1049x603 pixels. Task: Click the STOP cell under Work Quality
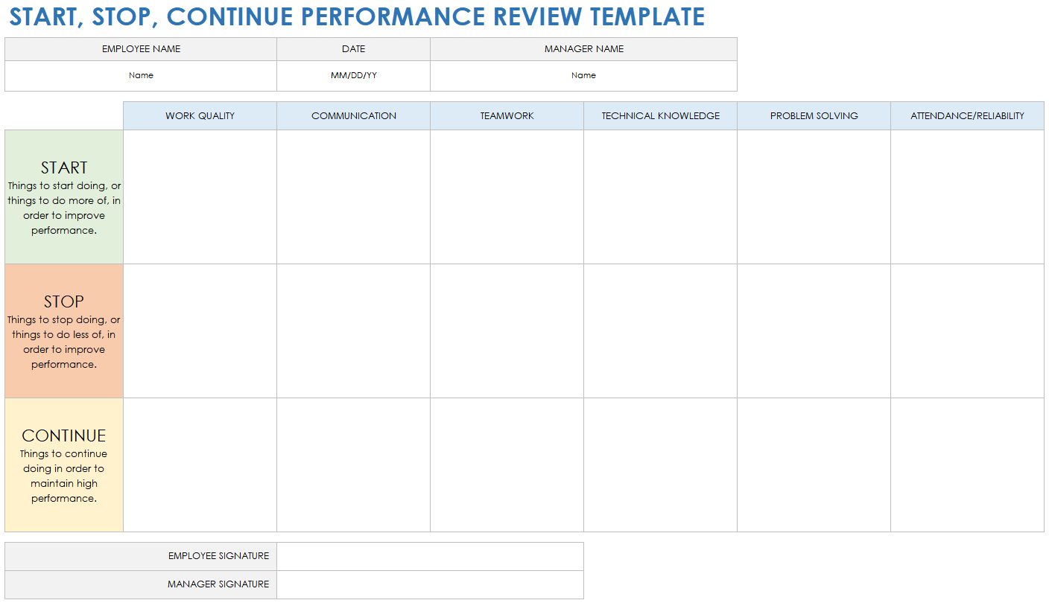(x=200, y=331)
